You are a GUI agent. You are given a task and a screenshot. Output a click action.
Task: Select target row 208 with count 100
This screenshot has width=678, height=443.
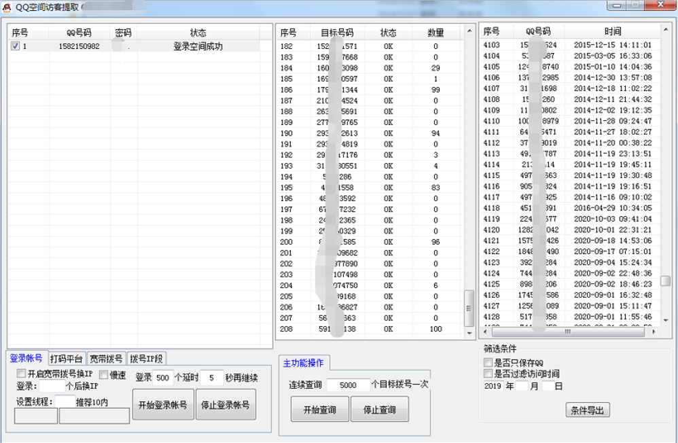pyautogui.click(x=370, y=329)
